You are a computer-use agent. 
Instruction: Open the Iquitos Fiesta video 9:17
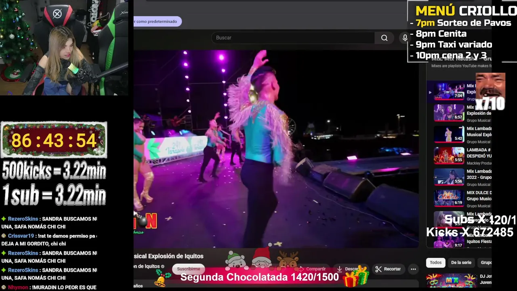[449, 241]
